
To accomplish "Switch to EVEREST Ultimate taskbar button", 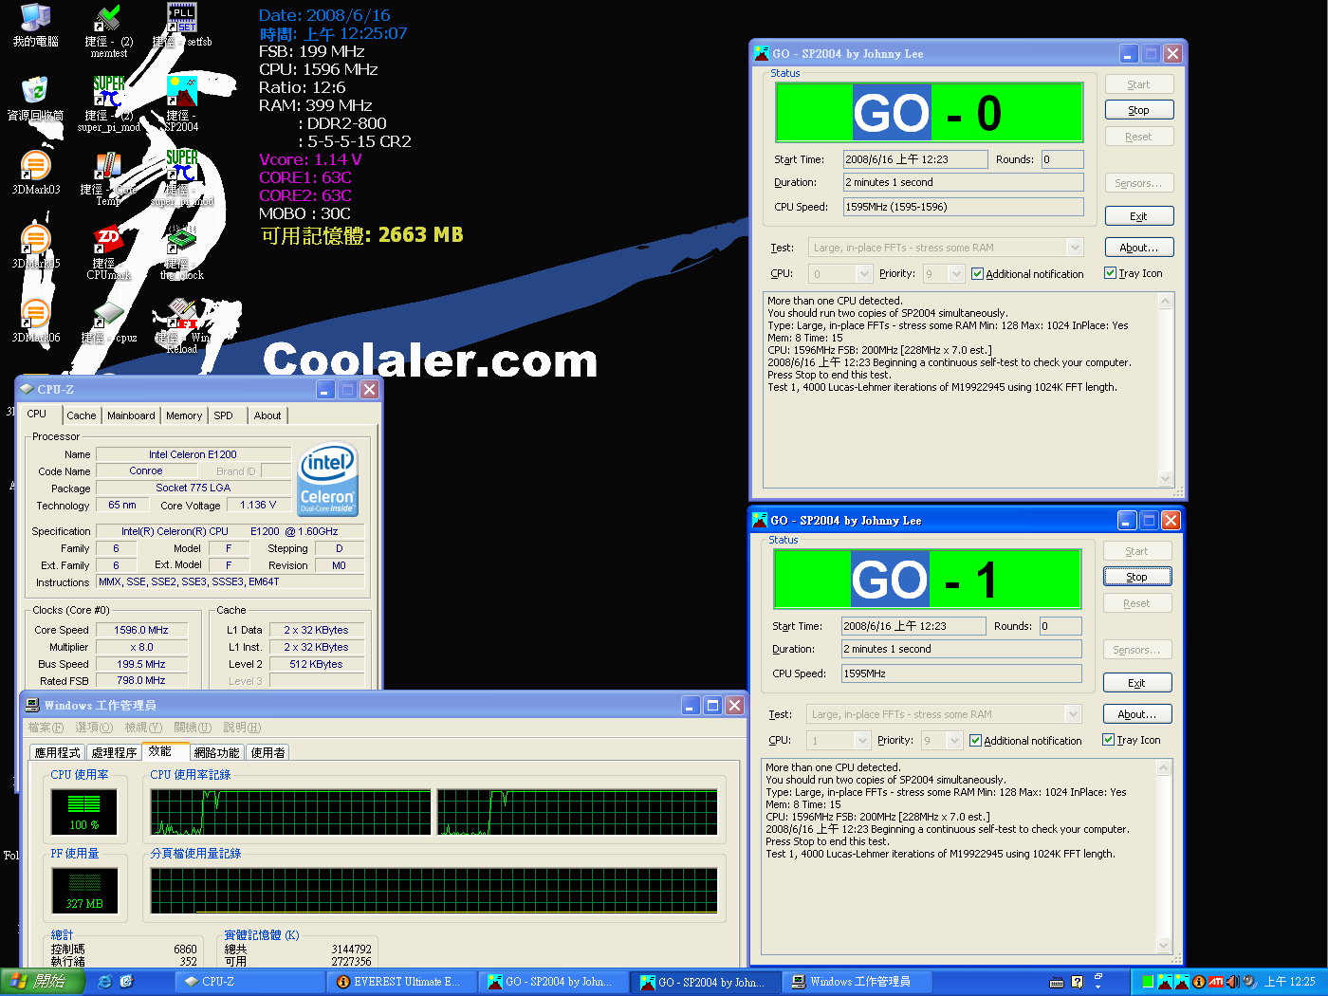I will (401, 982).
